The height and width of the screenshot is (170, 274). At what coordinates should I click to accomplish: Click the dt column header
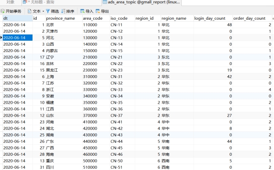[x=16, y=18]
